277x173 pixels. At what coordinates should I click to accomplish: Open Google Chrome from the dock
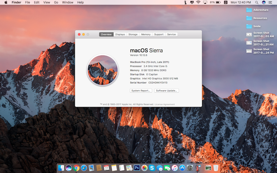click(x=77, y=168)
